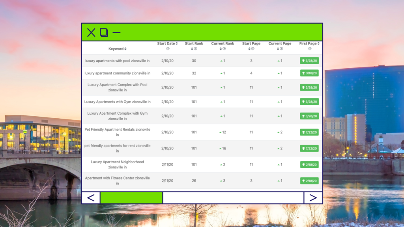Image resolution: width=404 pixels, height=227 pixels.
Task: Click the restore window icon in green titlebar
Action: coord(104,32)
